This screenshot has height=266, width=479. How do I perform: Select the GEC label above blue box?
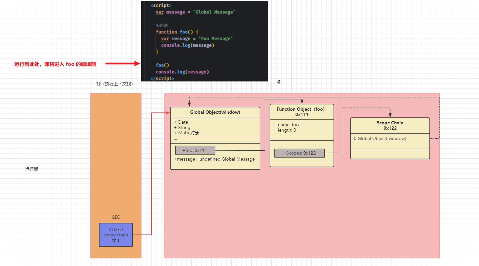(x=116, y=217)
